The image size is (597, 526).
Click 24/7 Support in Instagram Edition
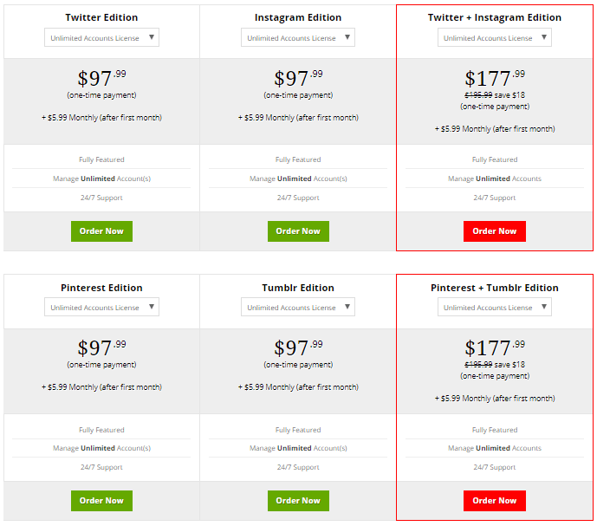tap(298, 198)
